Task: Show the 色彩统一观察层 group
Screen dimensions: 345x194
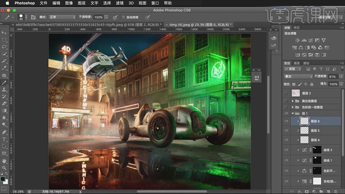Action: (286, 107)
